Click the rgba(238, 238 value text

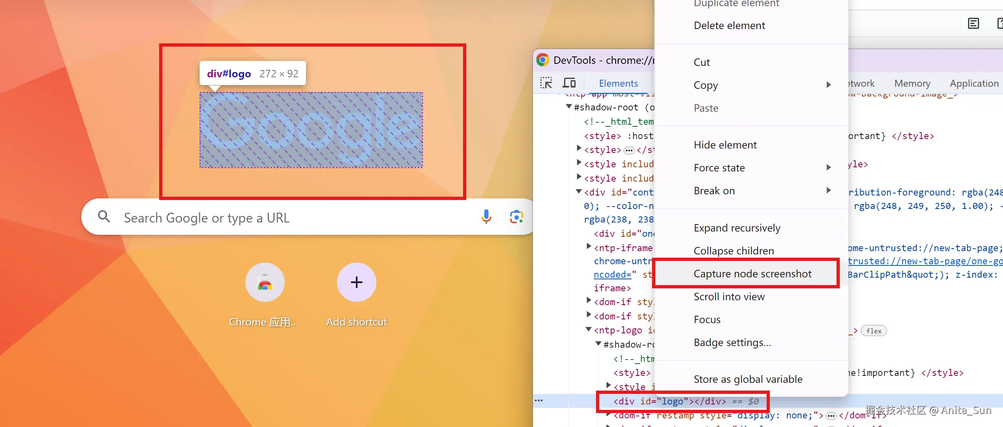coord(619,220)
